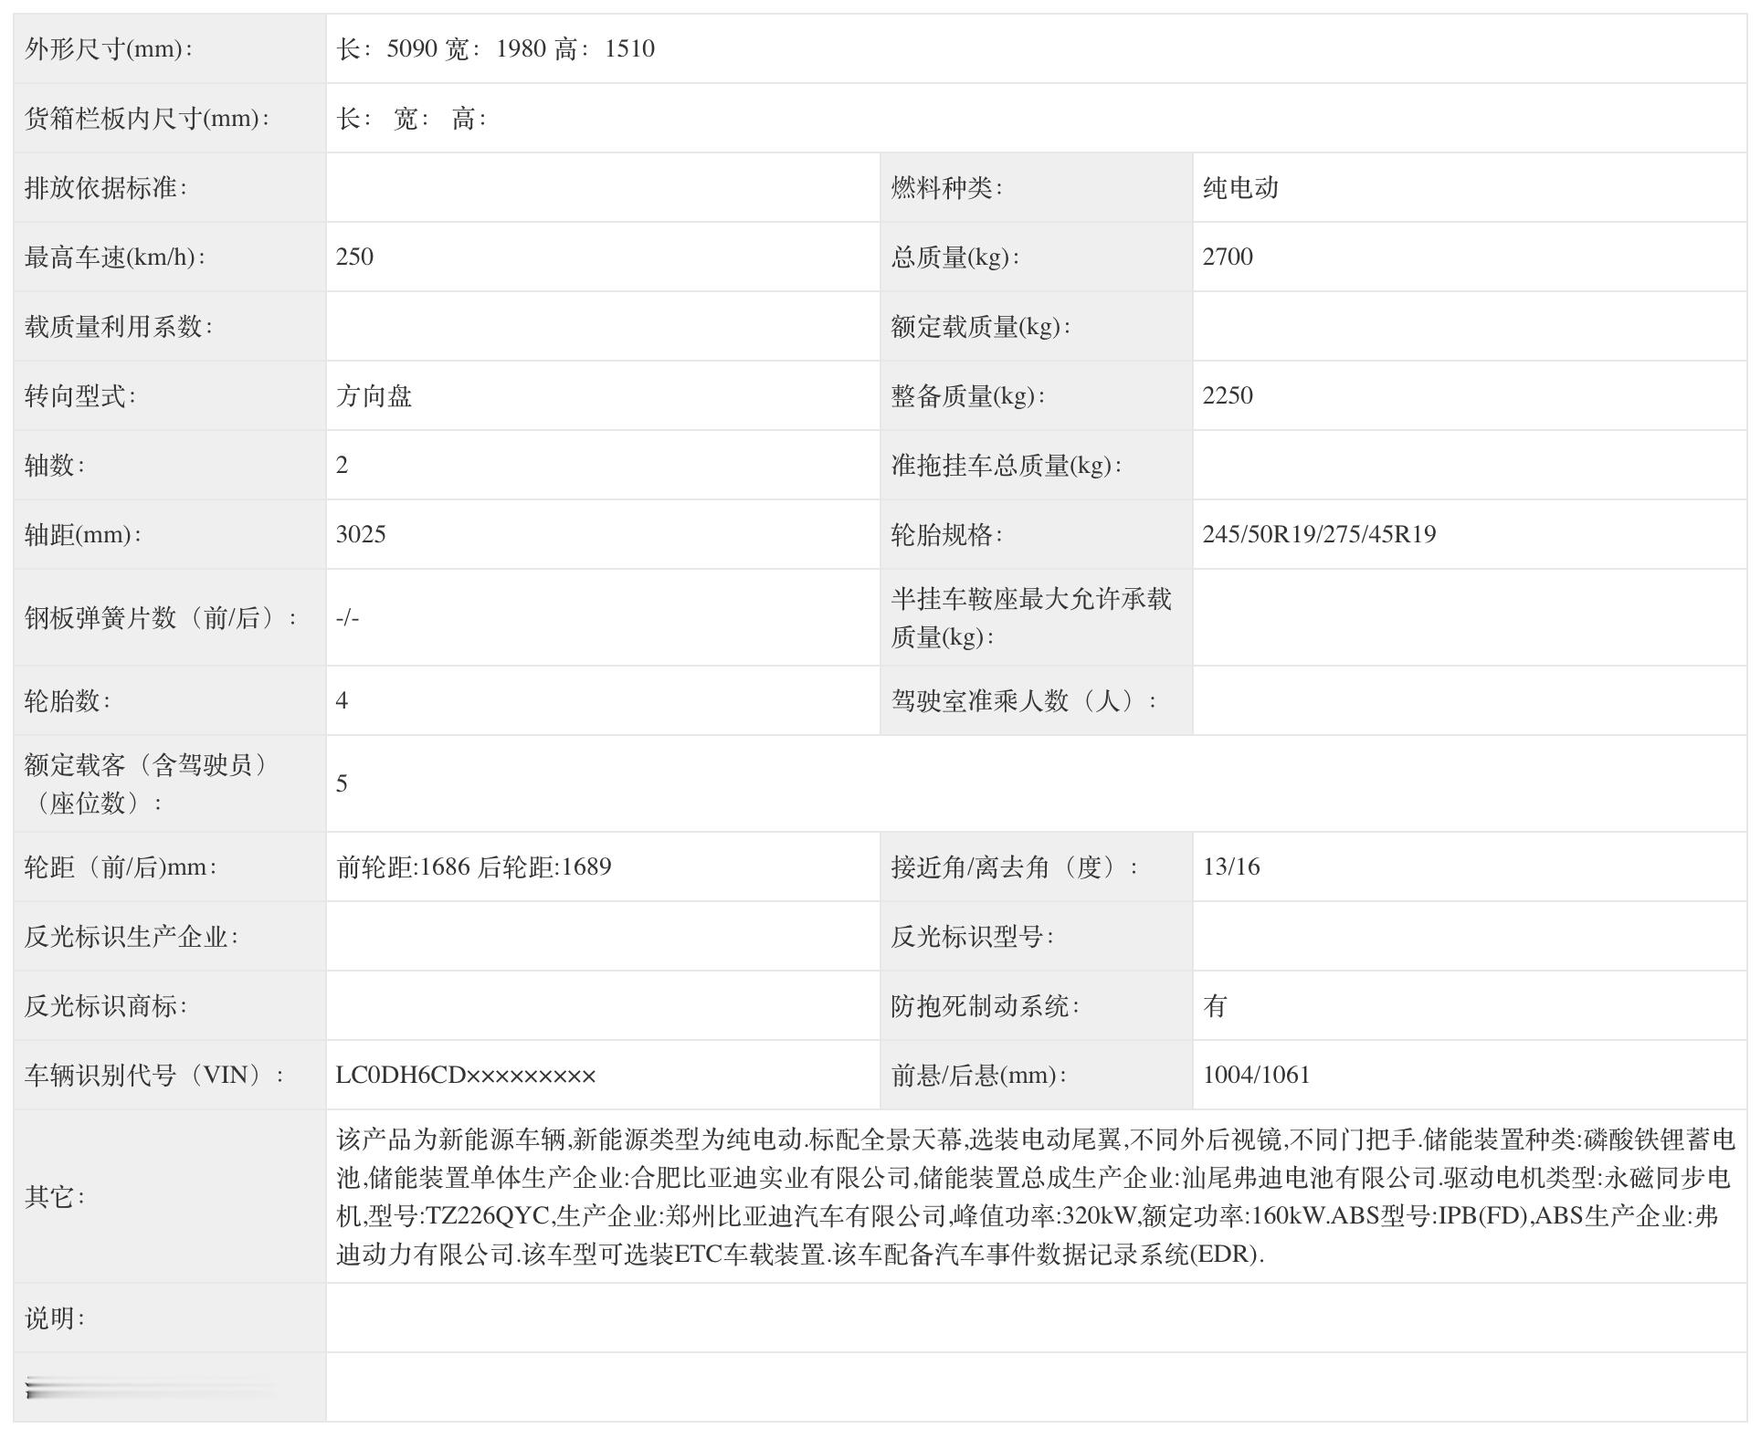Select the top speed value 250
Screen dimensions: 1761x1439
pyautogui.click(x=354, y=257)
